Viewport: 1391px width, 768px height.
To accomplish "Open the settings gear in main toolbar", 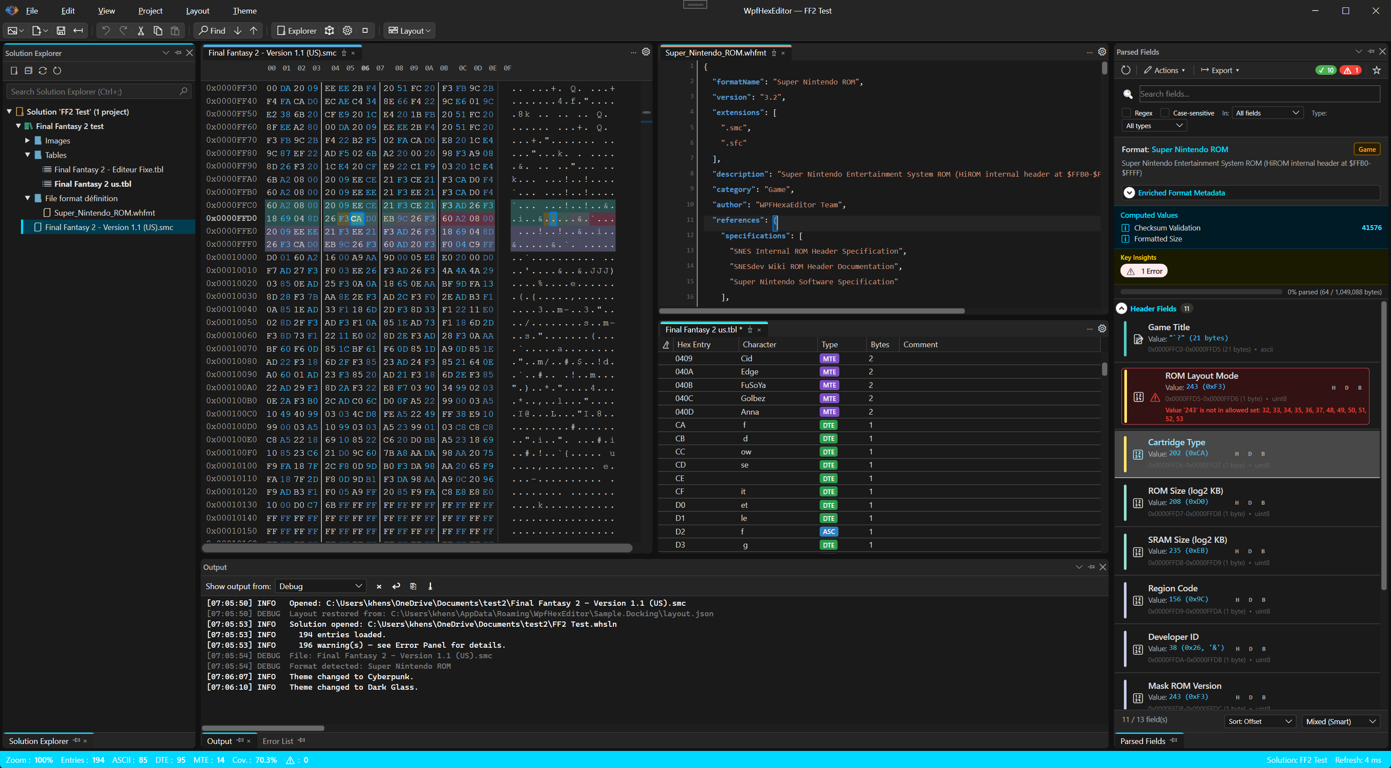I will pyautogui.click(x=348, y=31).
